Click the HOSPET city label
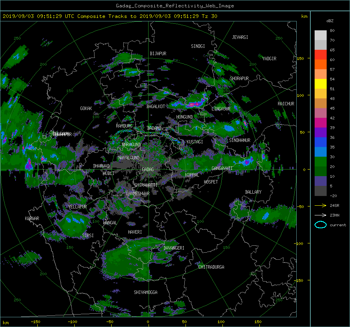Viewport: 350px width, 327px height. [x=211, y=182]
